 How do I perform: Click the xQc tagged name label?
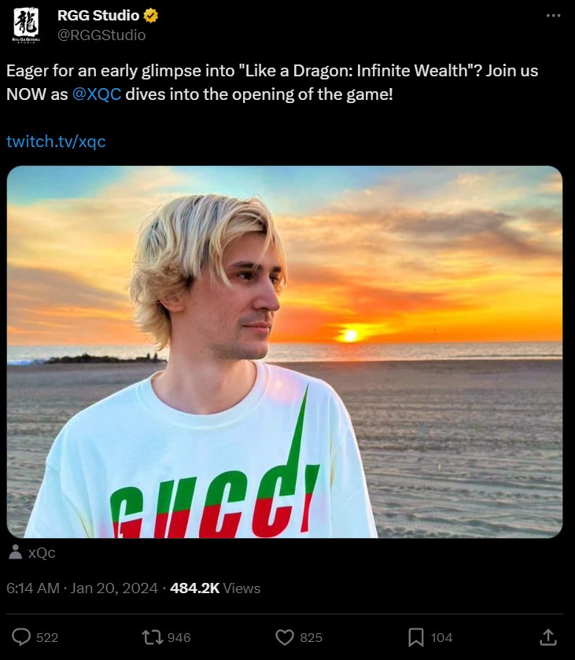42,553
